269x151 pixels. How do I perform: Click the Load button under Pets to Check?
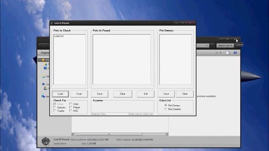(60, 94)
